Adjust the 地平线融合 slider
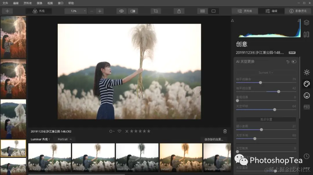Viewport: 313px width, 175px height. click(x=261, y=83)
